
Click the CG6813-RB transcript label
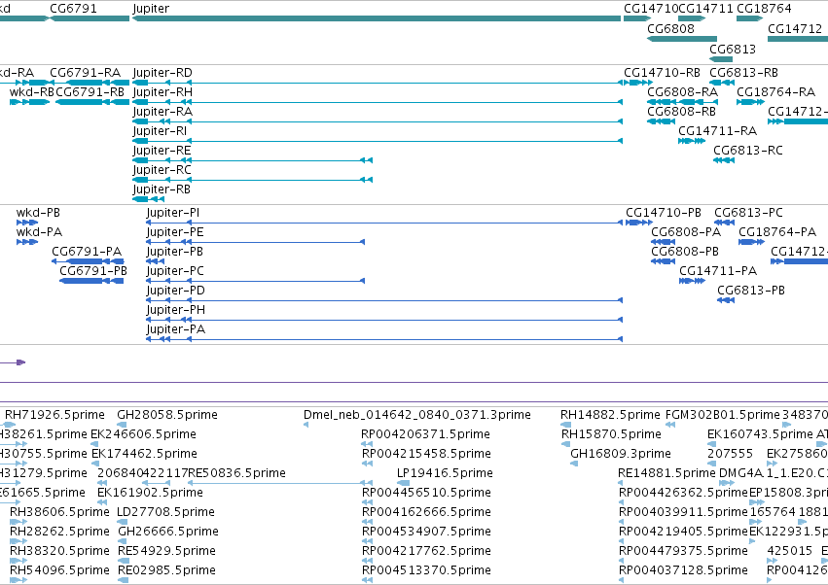pos(743,72)
